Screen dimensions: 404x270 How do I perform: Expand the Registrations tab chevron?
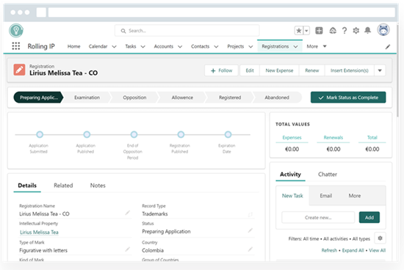pos(296,46)
